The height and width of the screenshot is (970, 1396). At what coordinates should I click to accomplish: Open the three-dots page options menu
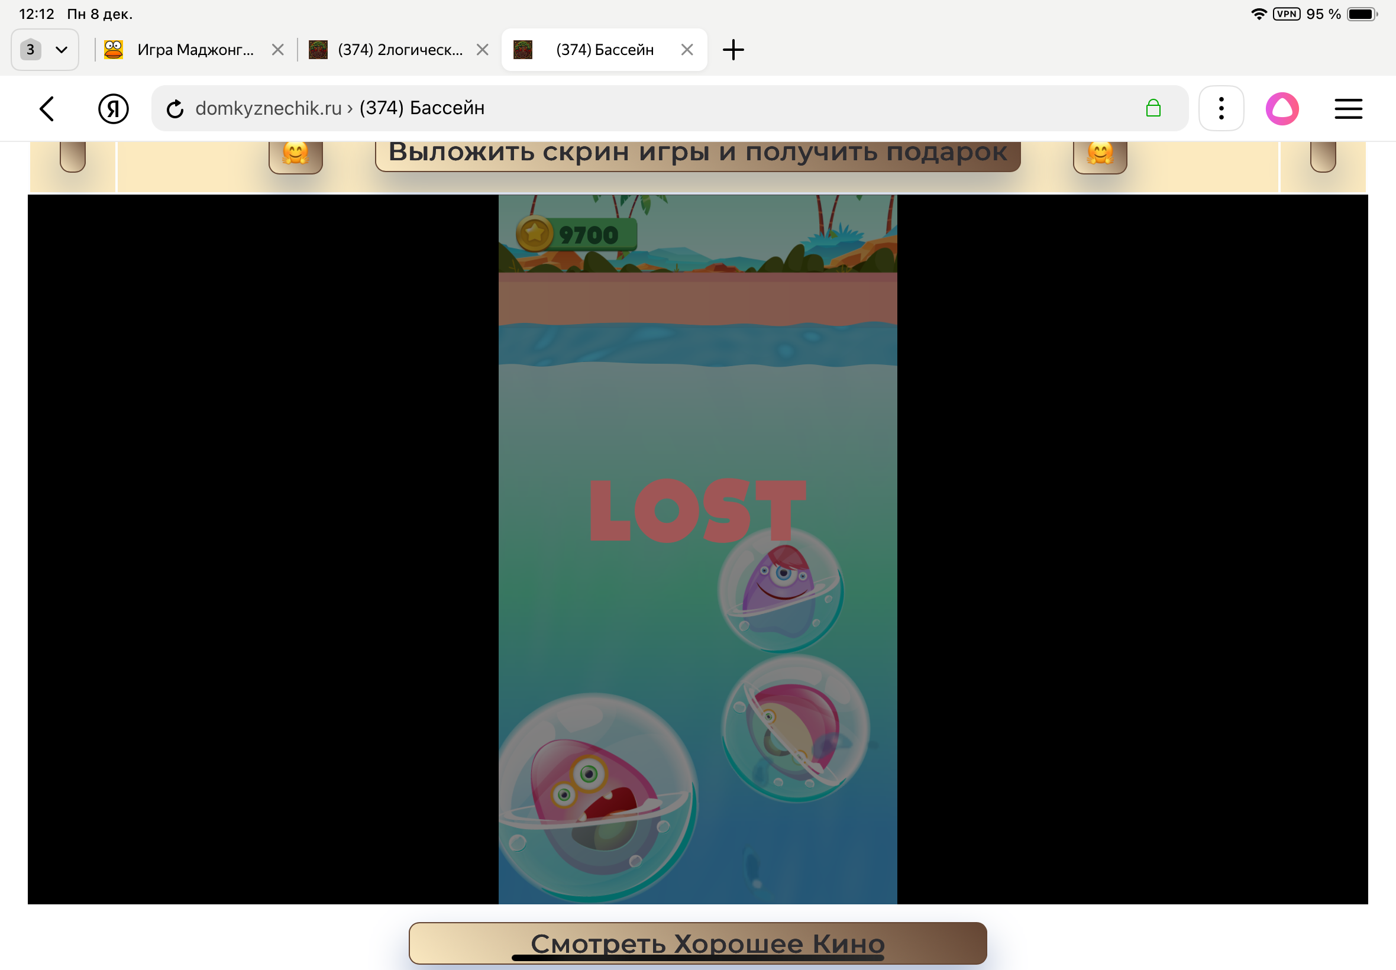(1220, 109)
